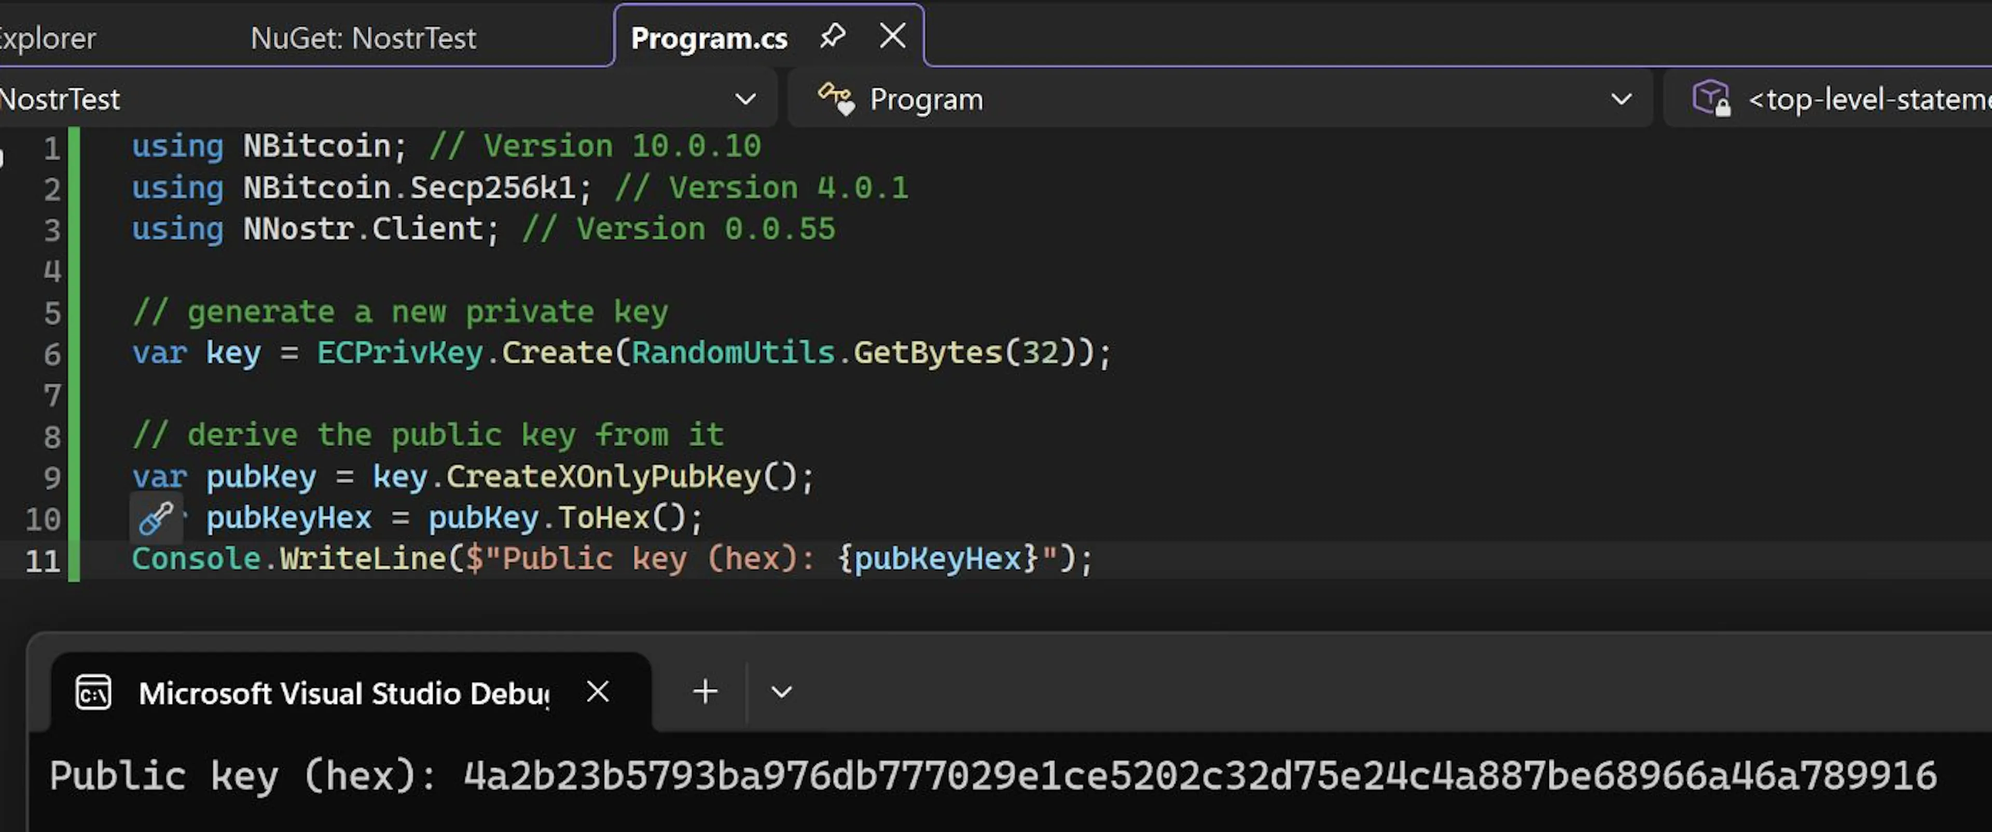Open the top-level-statements member dropdown

point(1828,99)
